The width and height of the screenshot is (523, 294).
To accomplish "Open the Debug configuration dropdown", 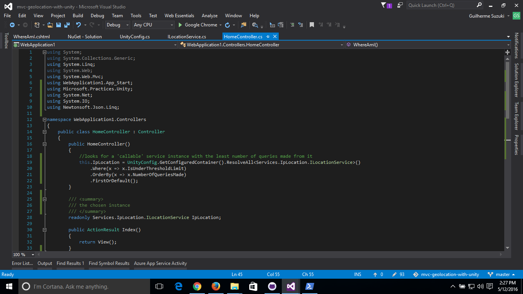I will [118, 25].
